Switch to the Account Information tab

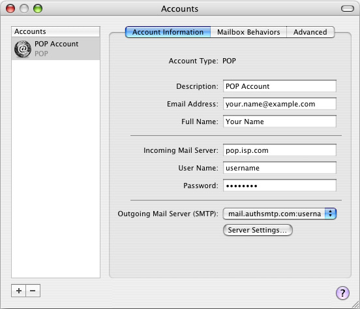[168, 32]
